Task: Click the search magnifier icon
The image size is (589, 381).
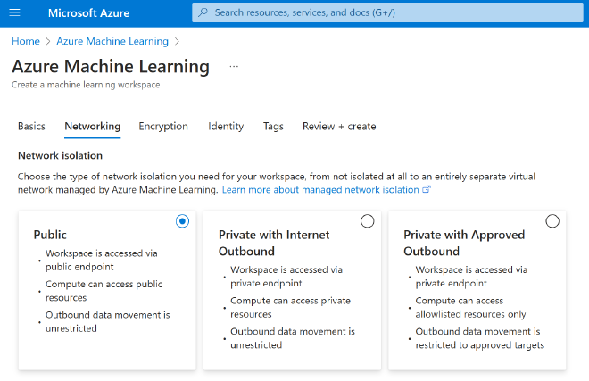Action: tap(203, 12)
